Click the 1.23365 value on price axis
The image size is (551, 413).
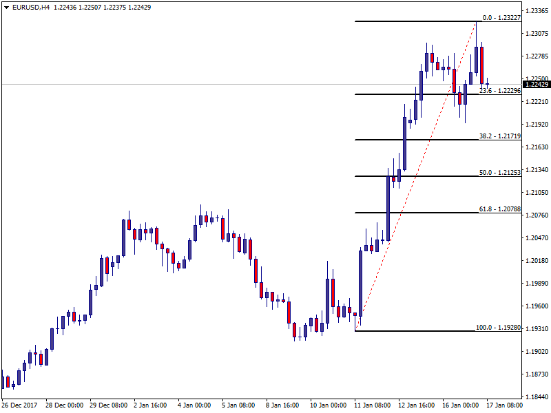tap(536, 11)
